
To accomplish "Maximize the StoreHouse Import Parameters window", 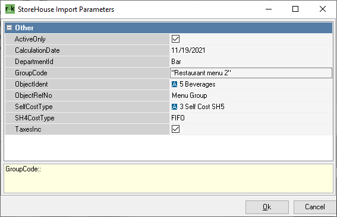I will point(295,9).
